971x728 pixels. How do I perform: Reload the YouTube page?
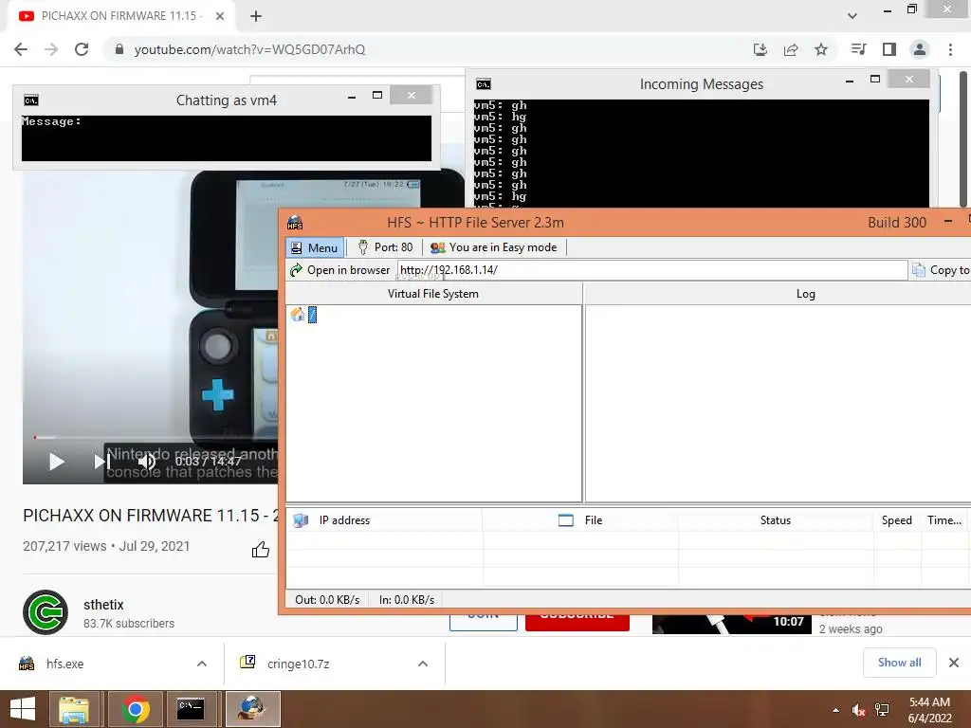(82, 49)
